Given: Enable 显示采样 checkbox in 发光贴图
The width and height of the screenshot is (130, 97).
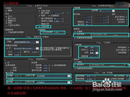Looking at the screenshot, I should (x=126, y=22).
